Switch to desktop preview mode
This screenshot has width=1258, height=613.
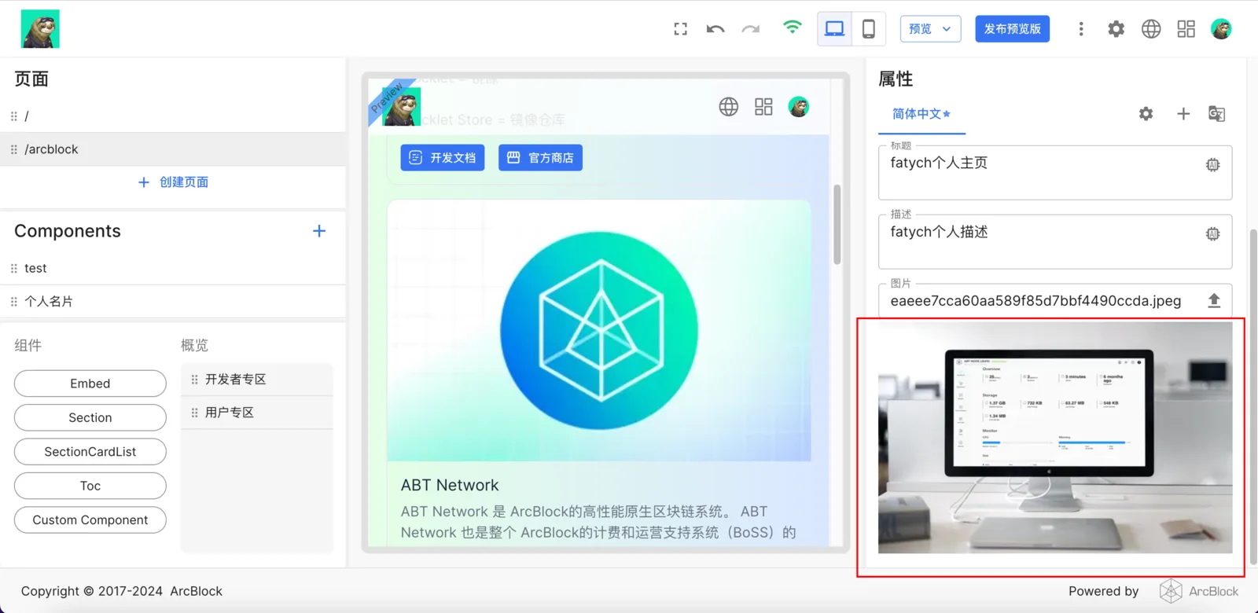click(x=834, y=29)
